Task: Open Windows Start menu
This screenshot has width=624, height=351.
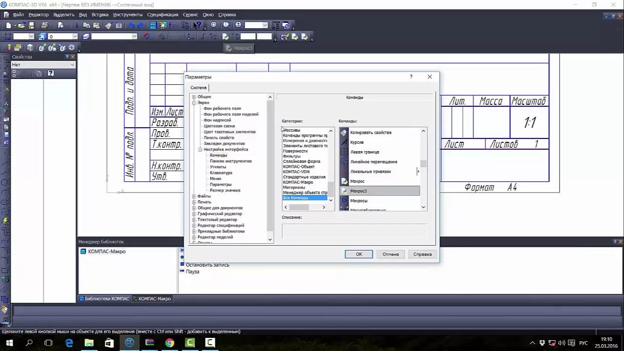Action: [9, 343]
